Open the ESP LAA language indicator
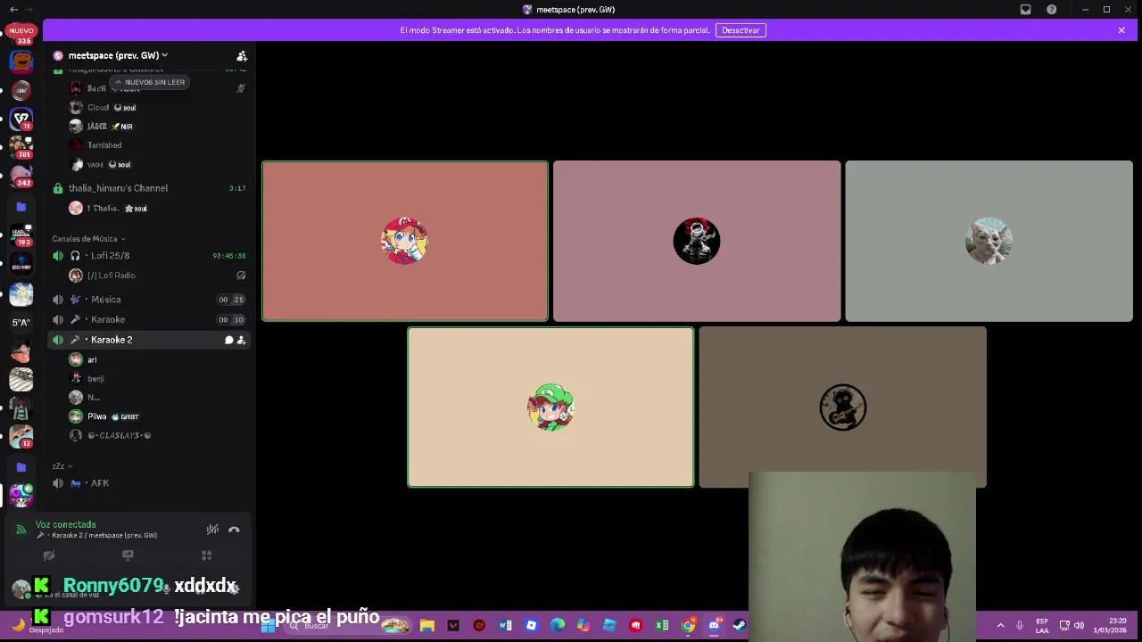 [x=1042, y=626]
